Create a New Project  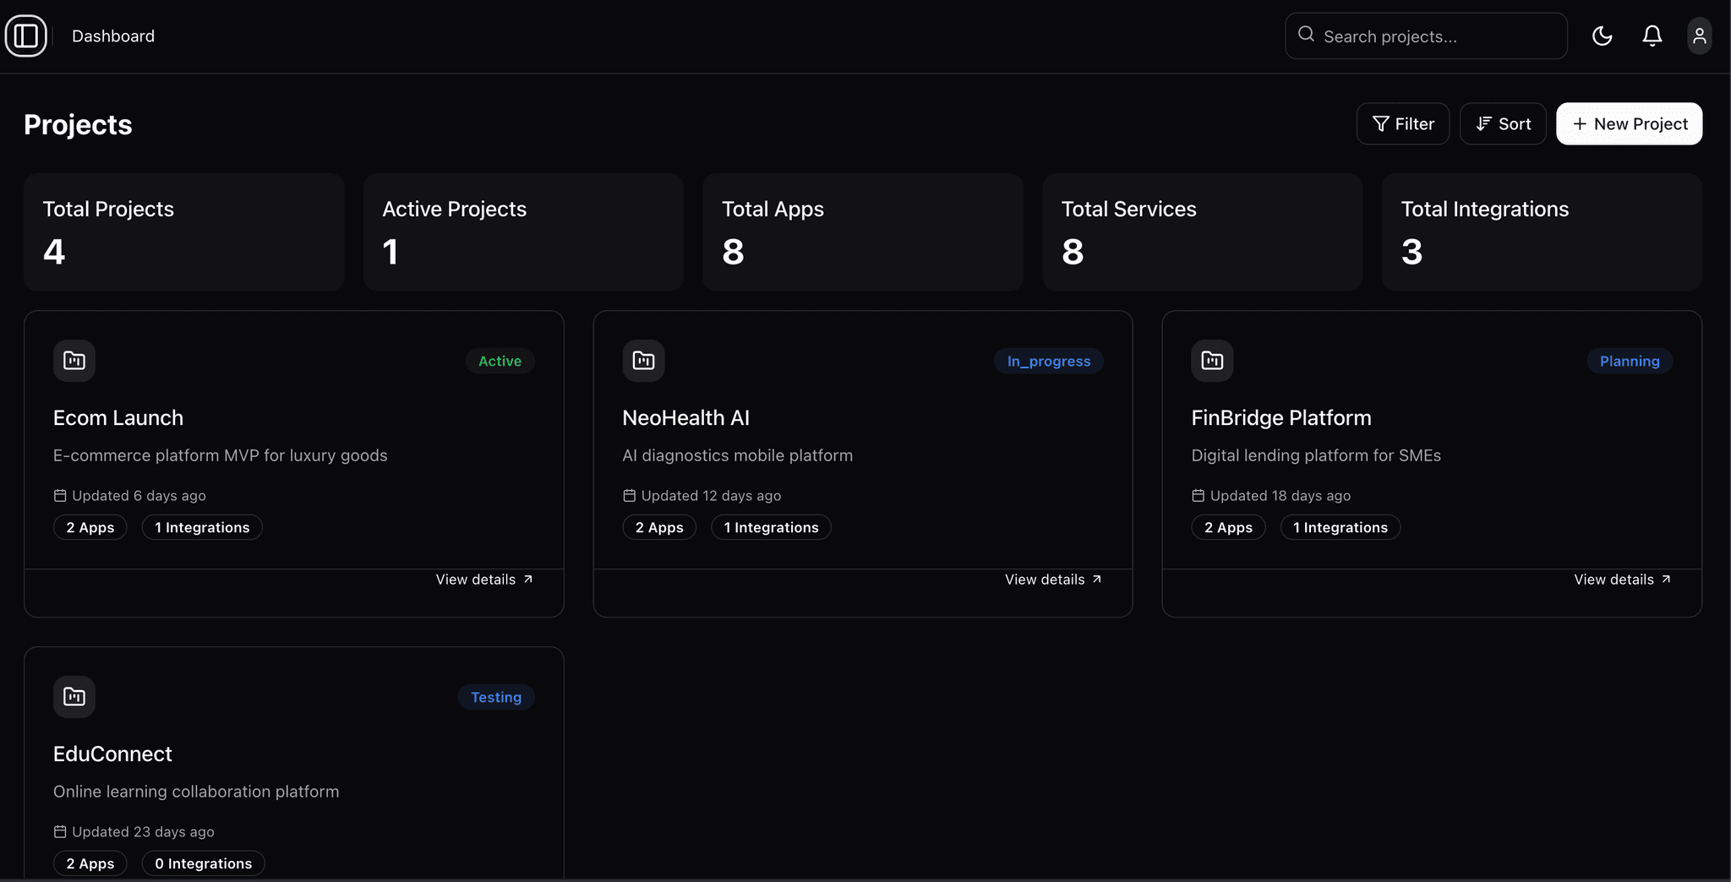pos(1628,123)
